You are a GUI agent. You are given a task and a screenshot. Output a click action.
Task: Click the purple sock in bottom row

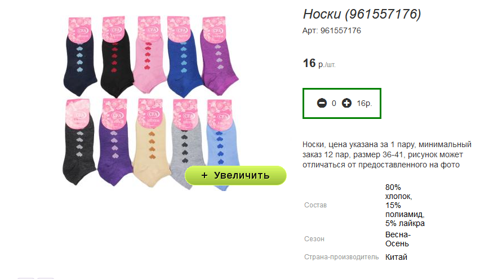coord(114,143)
